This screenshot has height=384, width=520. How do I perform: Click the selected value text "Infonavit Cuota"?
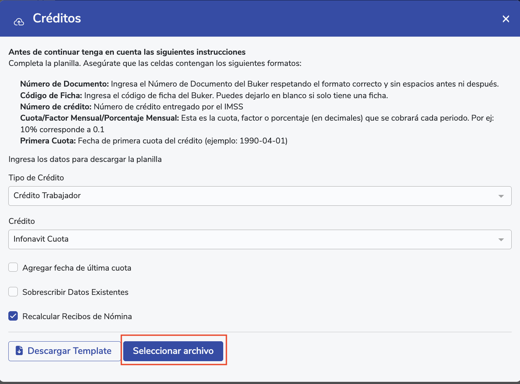41,239
